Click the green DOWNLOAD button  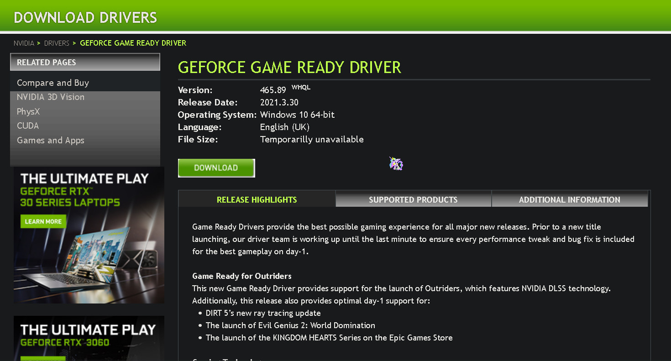point(216,168)
